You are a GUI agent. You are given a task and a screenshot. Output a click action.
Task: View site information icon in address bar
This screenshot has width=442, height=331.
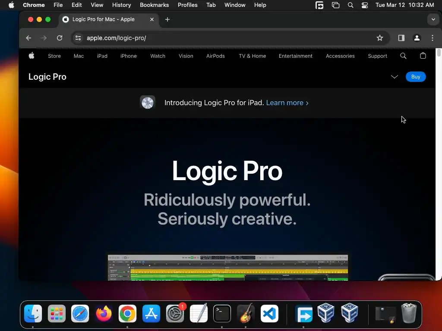click(78, 38)
